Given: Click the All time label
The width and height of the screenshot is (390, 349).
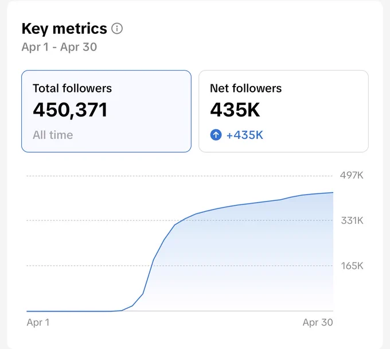Looking at the screenshot, I should [x=53, y=135].
